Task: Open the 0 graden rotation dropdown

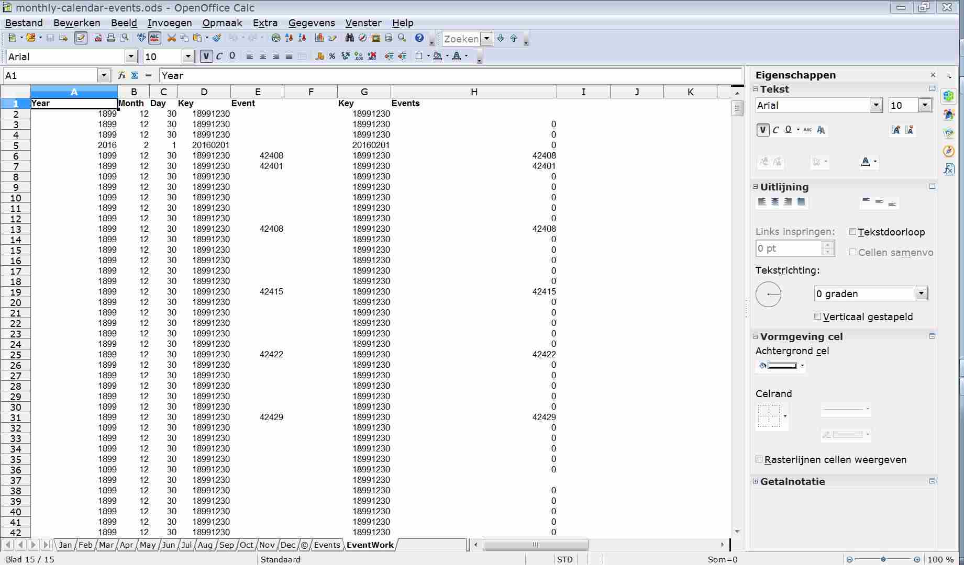Action: [922, 293]
